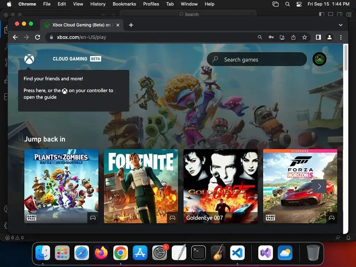Open the GoldenEye 007 game tile
Screen dimensions: 356x267
(x=220, y=186)
